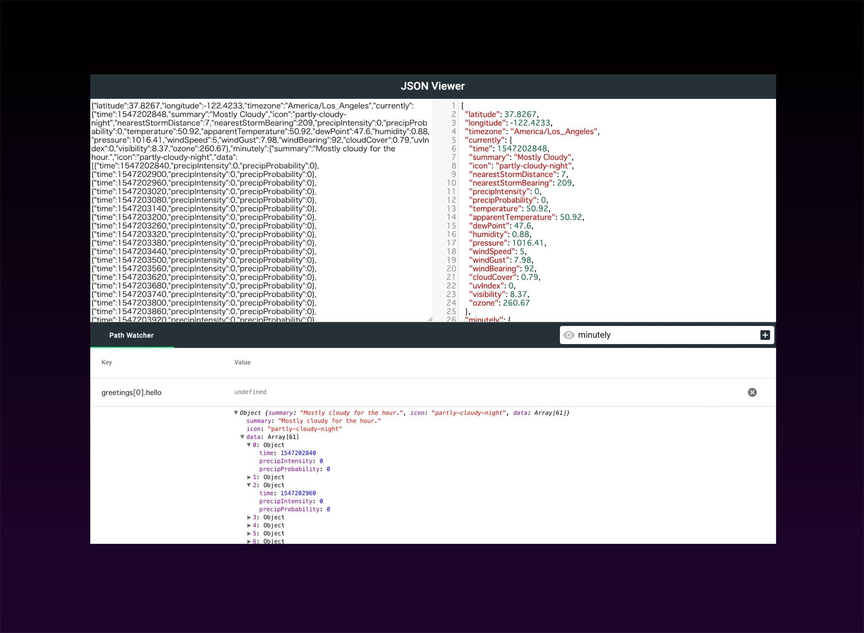Click the textarea resize handle corner

[430, 319]
